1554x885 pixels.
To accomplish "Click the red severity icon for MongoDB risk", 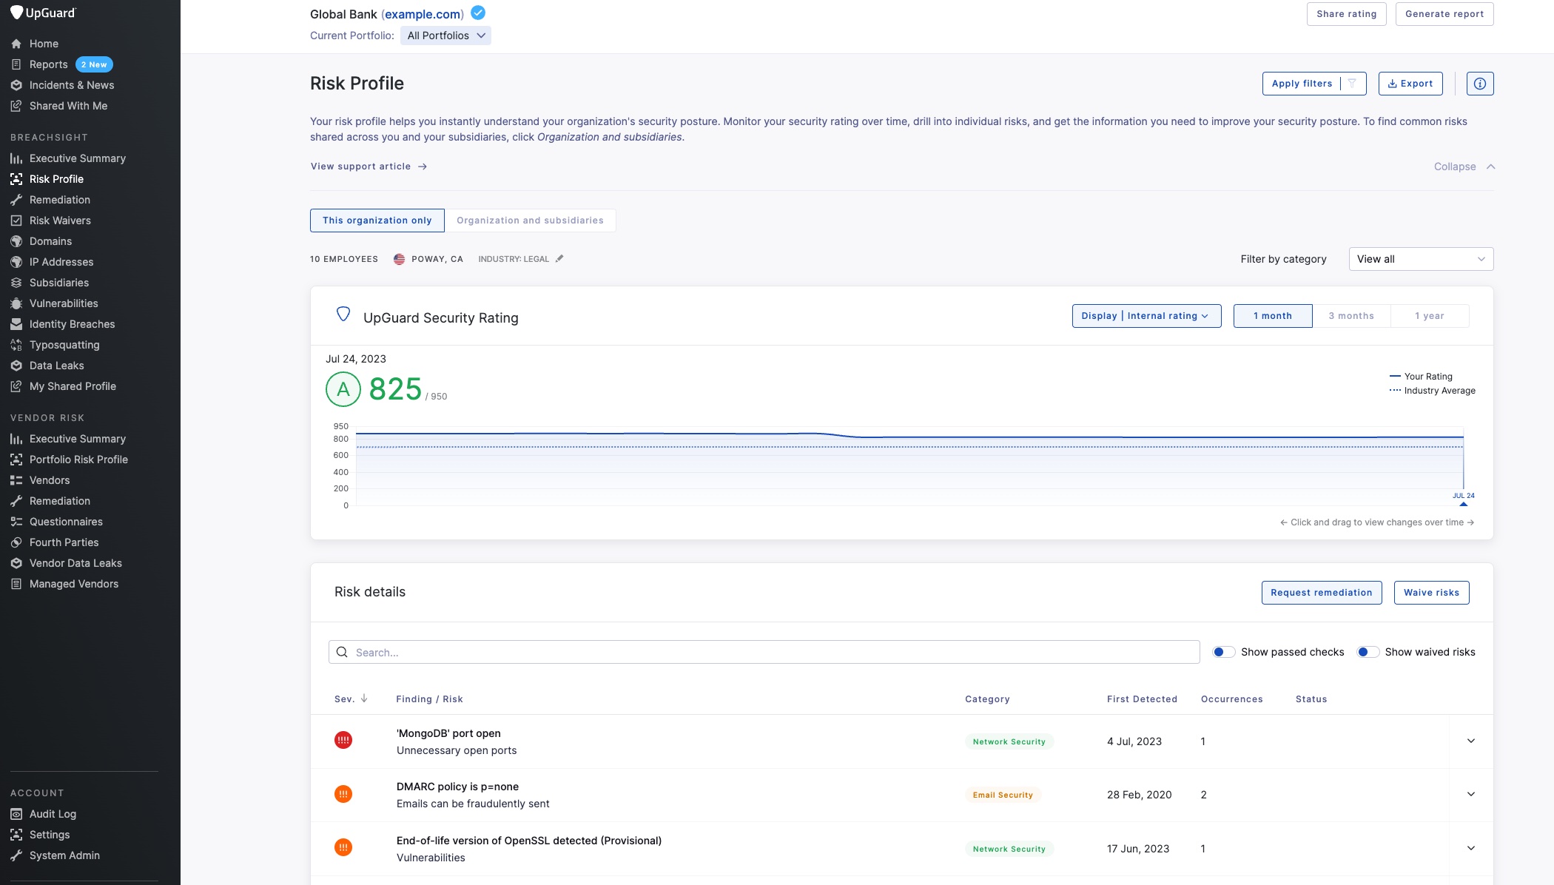I will [x=343, y=740].
